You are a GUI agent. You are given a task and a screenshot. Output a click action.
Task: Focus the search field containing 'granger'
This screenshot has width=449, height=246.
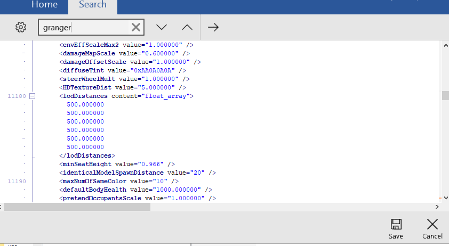click(83, 27)
